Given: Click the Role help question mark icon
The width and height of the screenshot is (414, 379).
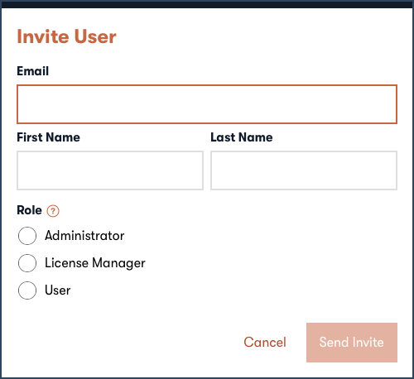Looking at the screenshot, I should coord(53,211).
